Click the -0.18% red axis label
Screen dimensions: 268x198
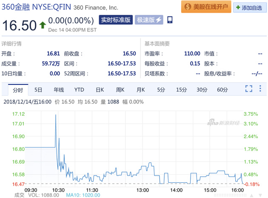tap(251, 184)
